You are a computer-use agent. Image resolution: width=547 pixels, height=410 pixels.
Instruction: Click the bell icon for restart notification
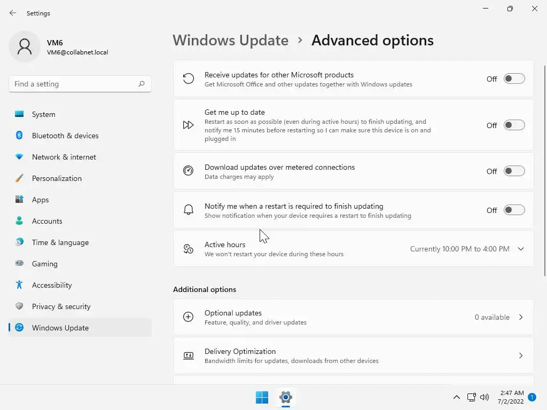189,210
